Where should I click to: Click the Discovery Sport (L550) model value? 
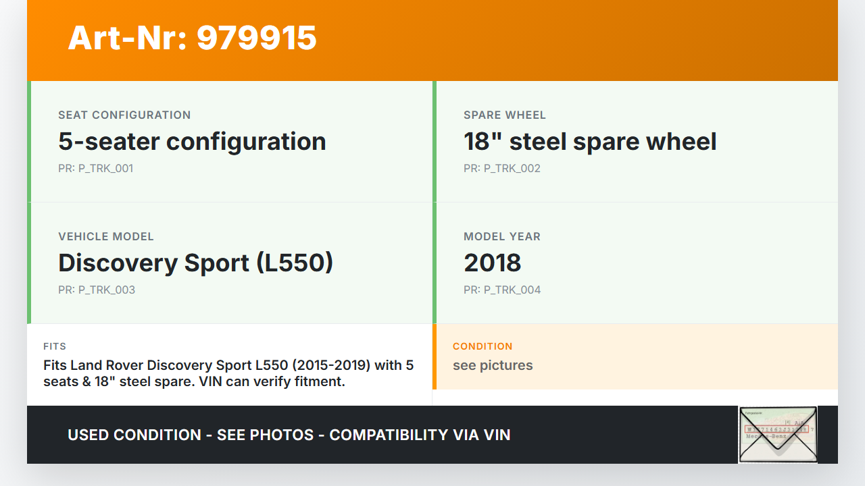(195, 263)
